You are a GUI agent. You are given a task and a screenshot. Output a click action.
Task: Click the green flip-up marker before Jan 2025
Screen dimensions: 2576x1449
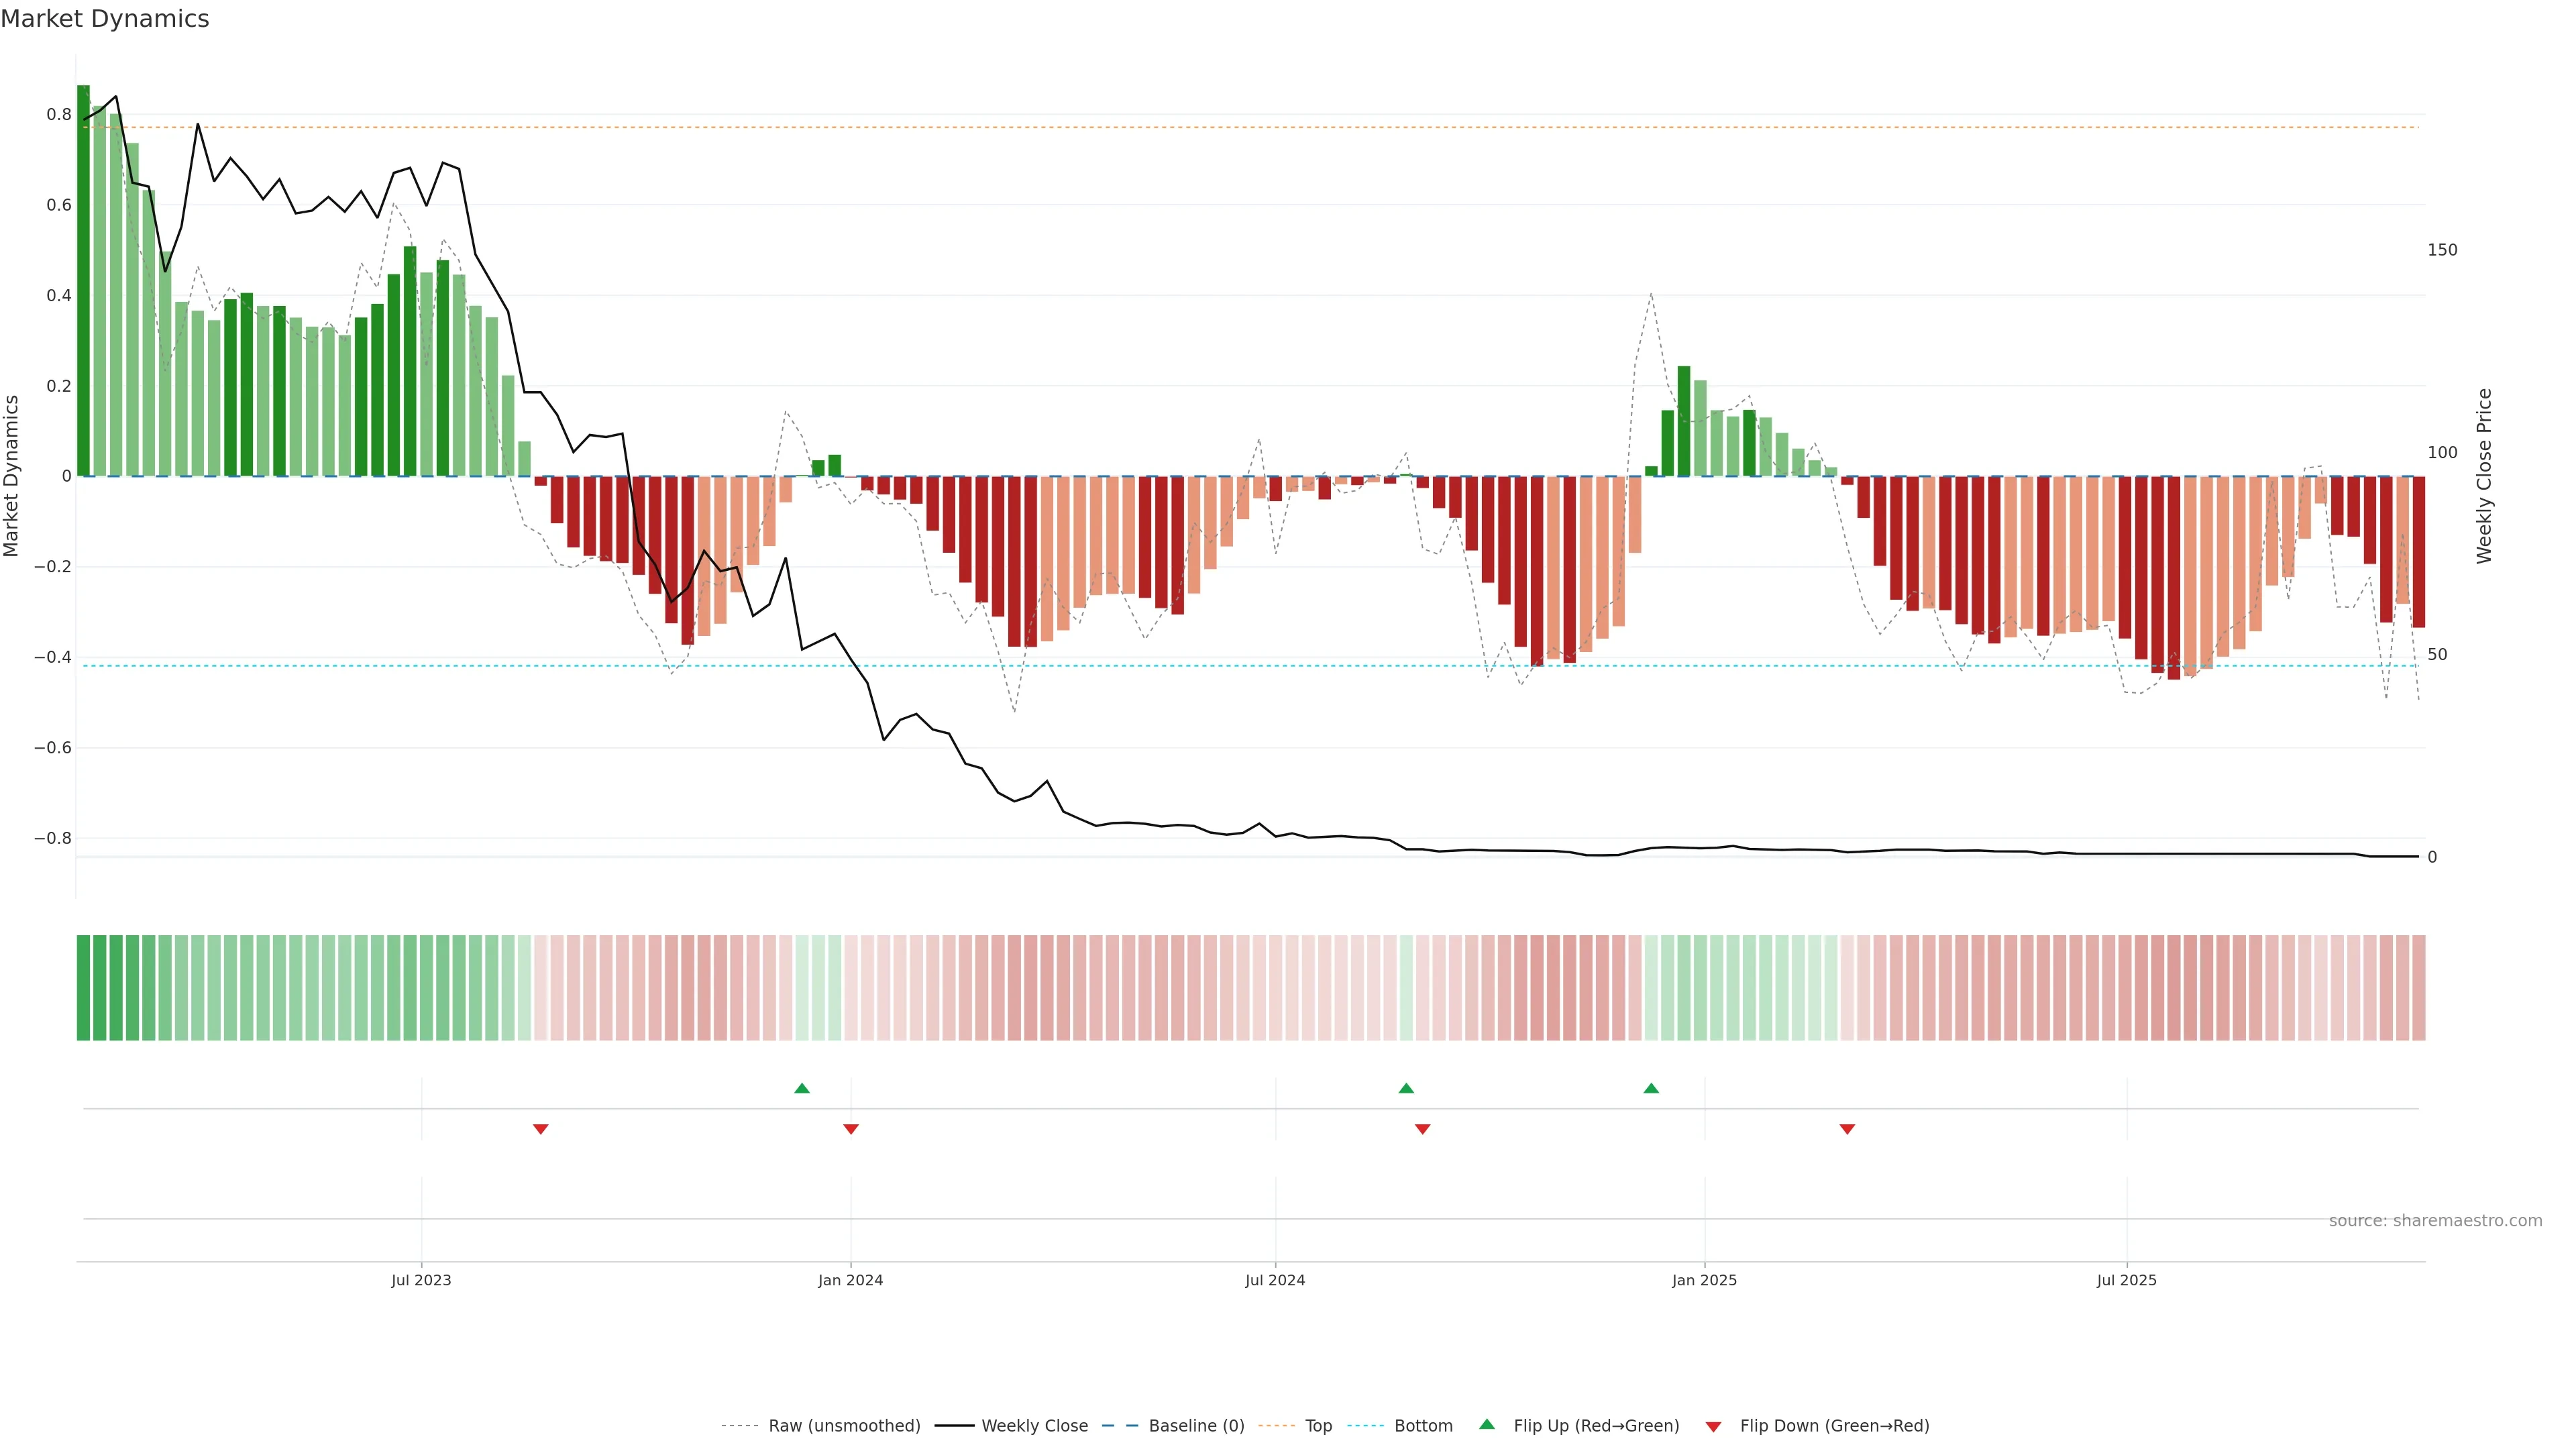coord(1651,1088)
